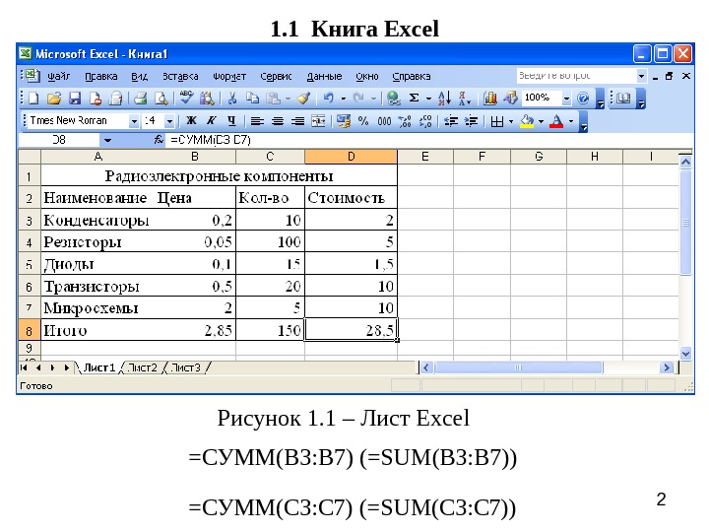The height and width of the screenshot is (532, 709).
Task: Click the fx Insert Function icon
Action: [x=159, y=139]
